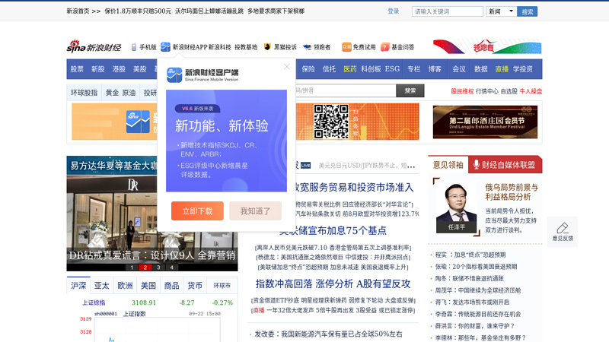Open the 手机版 phone icon link
This screenshot has width=609, height=342.
tap(134, 47)
